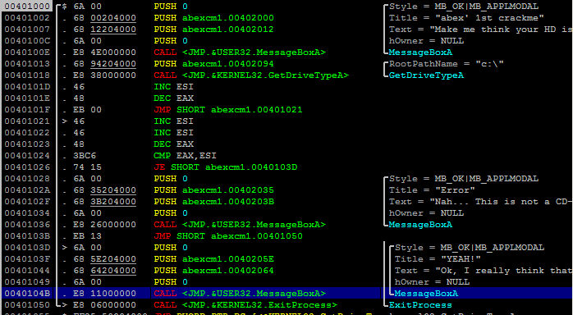Click CALL <JMP.&KERNEL32.GetDriveTypeA> instruction
Screen dimensions: 573x315
point(251,75)
